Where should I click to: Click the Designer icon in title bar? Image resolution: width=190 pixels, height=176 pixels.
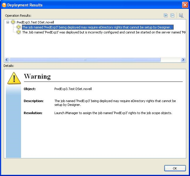click(x=4, y=5)
